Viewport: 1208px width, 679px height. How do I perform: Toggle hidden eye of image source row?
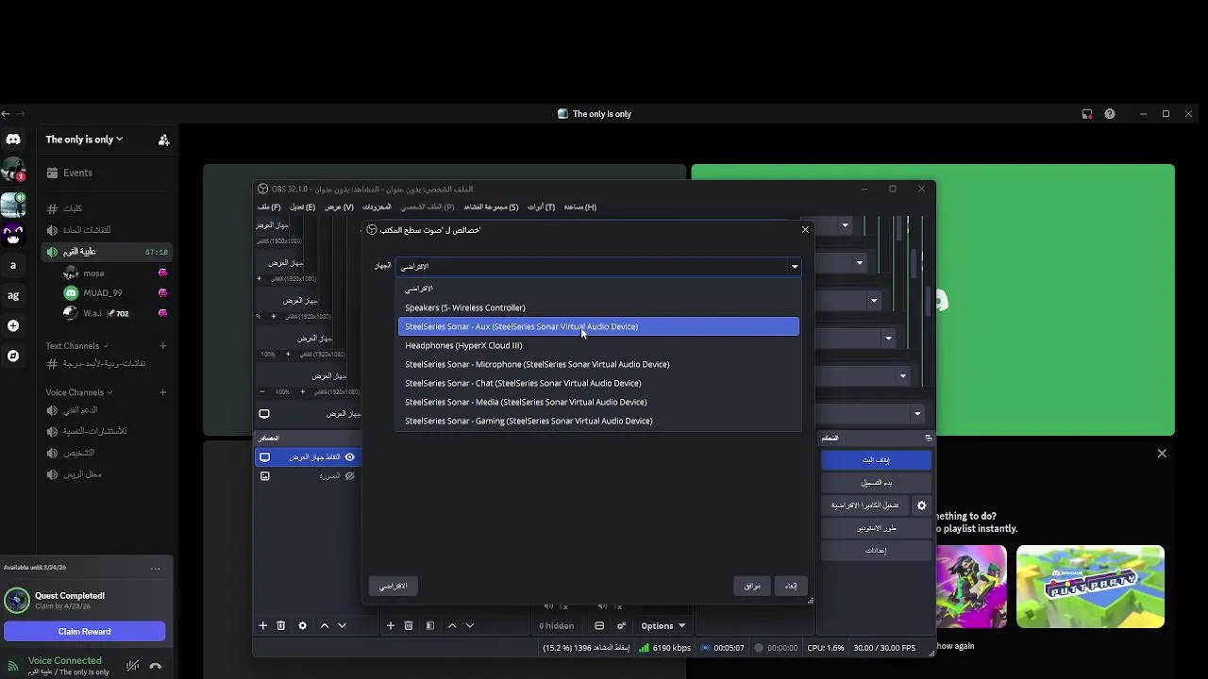coord(349,476)
